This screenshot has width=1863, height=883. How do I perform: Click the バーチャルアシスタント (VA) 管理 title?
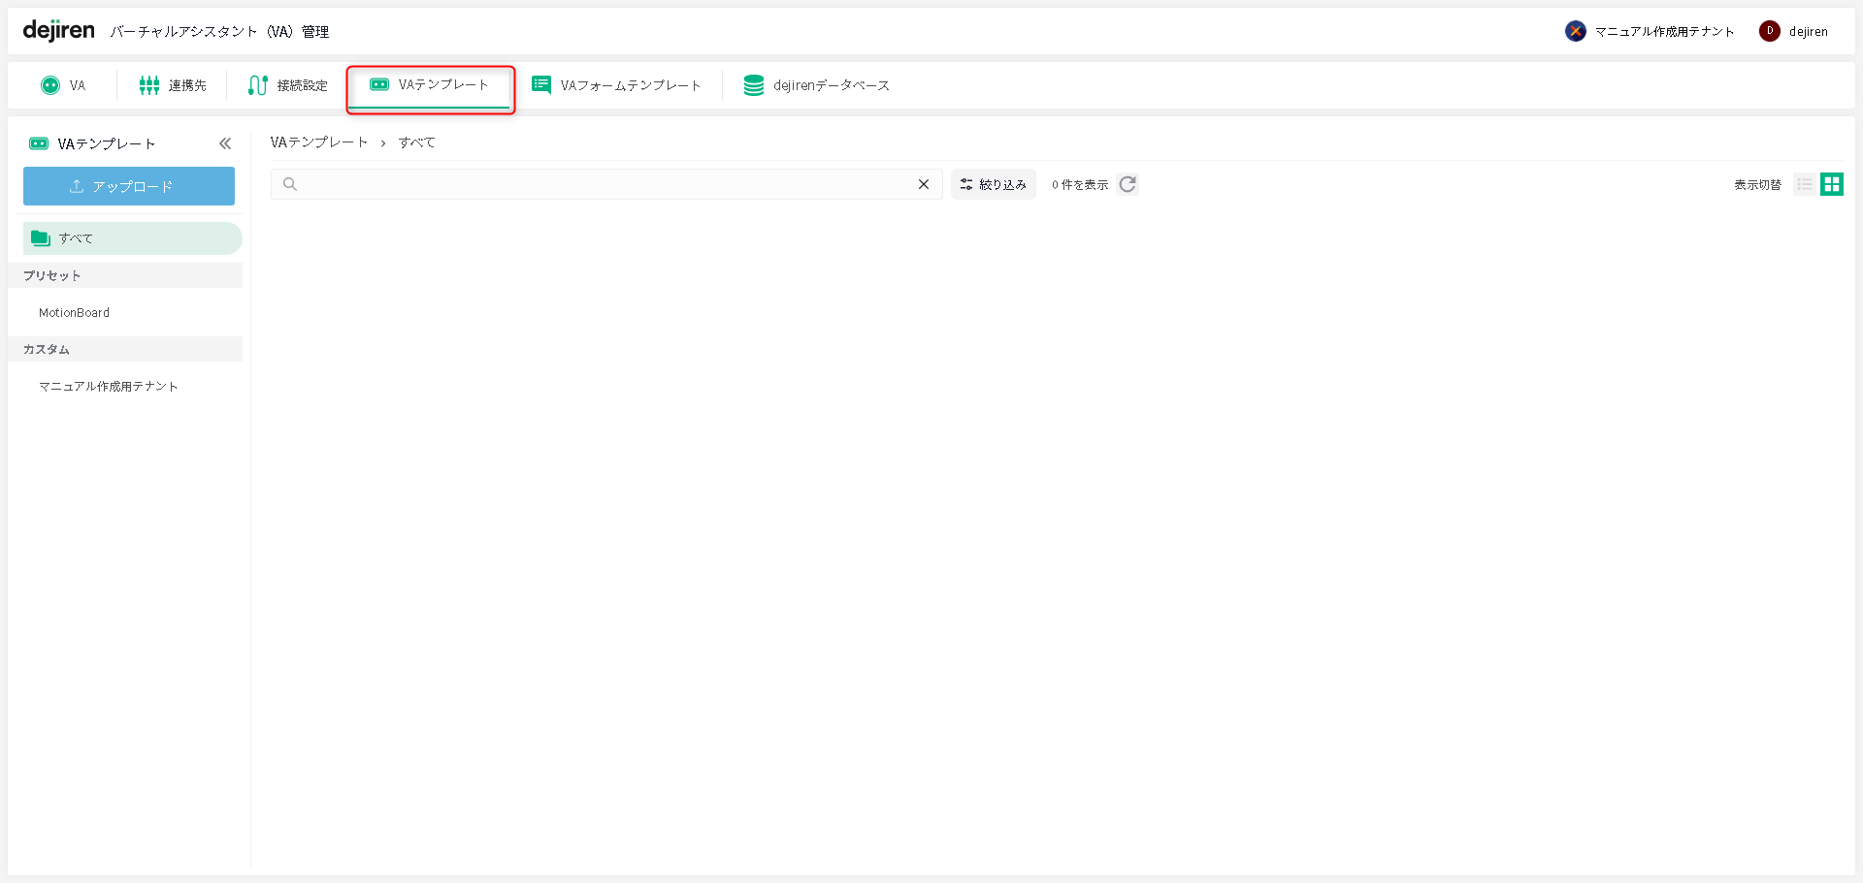coord(219,32)
